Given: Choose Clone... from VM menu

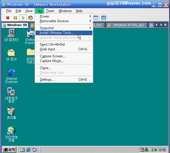Looking at the screenshot, I should click(x=64, y=68).
